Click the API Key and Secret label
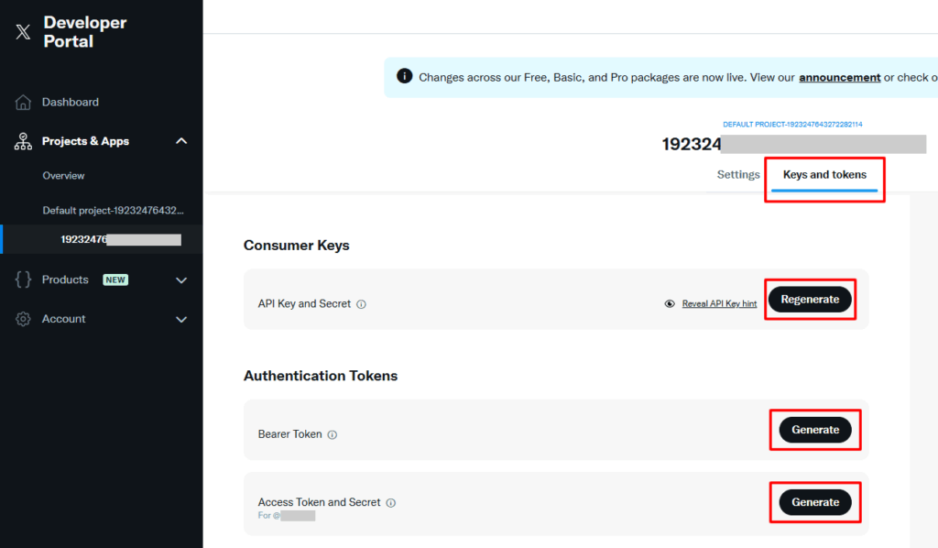Screen dimensions: 938x548 [304, 304]
